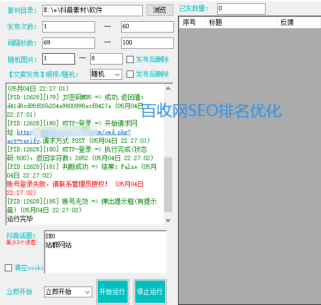Image resolution: width=321 pixels, height=305 pixels.
Task: Click the 账号无效 弹出提示框 log line
Action: (81, 206)
